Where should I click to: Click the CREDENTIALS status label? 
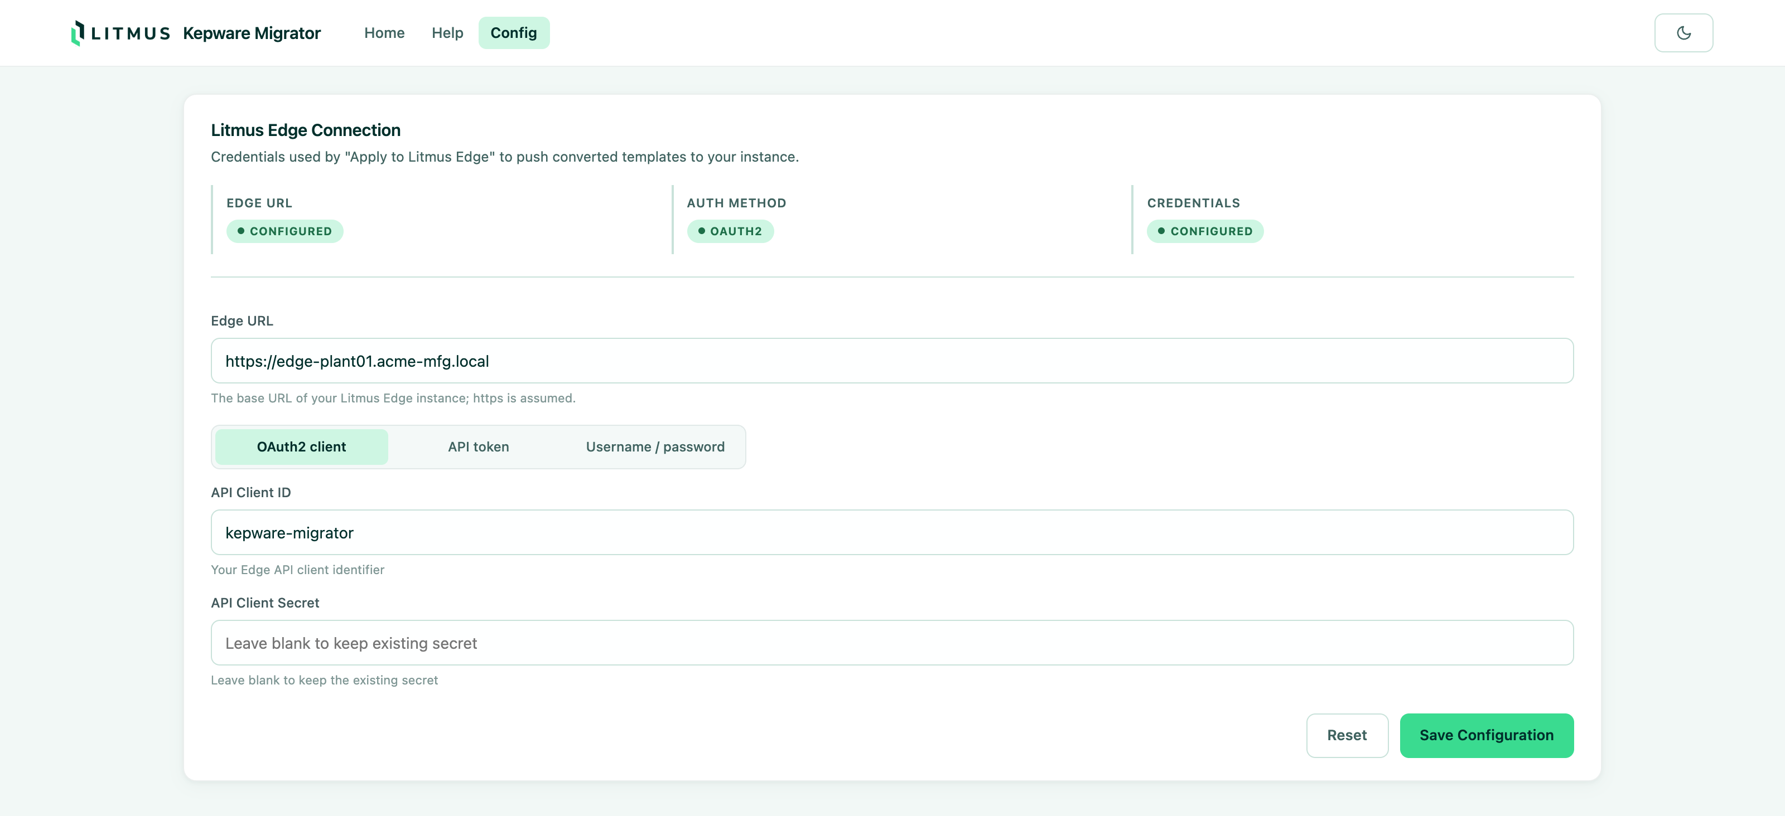pos(1193,203)
